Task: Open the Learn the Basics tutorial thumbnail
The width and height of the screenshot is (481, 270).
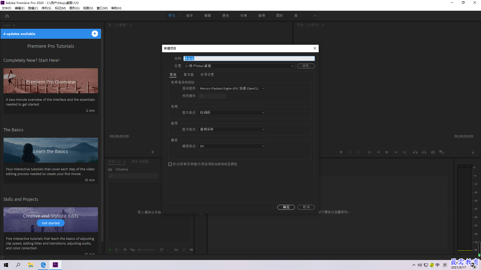Action: pyautogui.click(x=51, y=150)
